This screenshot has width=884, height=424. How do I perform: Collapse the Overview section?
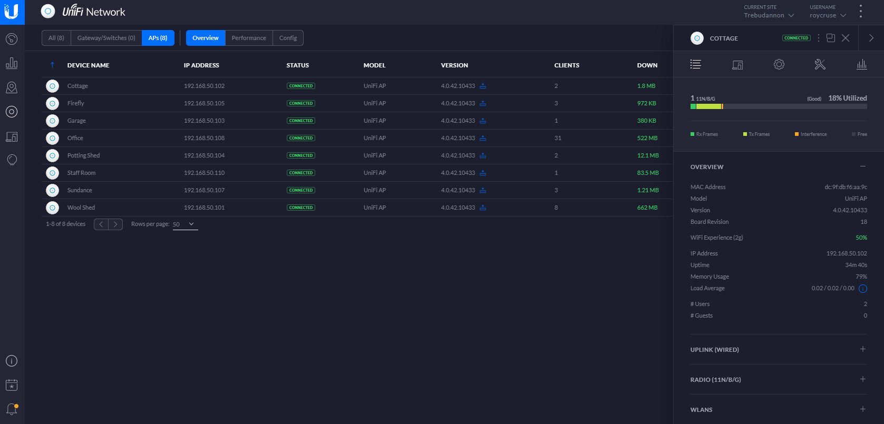[862, 166]
